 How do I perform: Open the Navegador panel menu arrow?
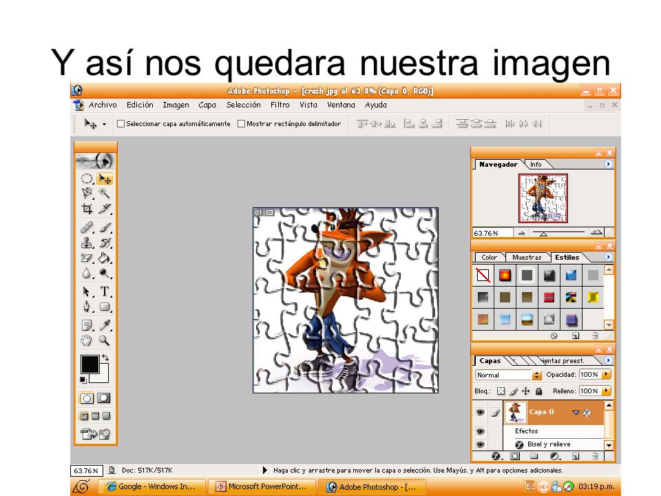(x=608, y=164)
